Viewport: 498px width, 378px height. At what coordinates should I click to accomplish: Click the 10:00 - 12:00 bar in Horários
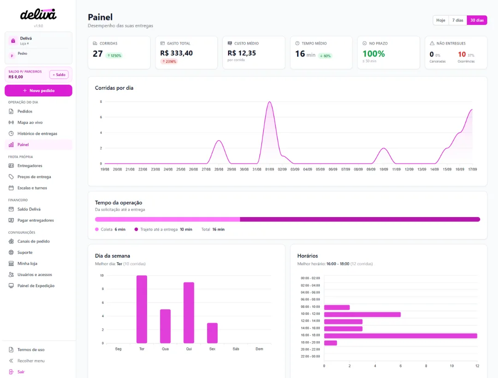[x=362, y=314]
